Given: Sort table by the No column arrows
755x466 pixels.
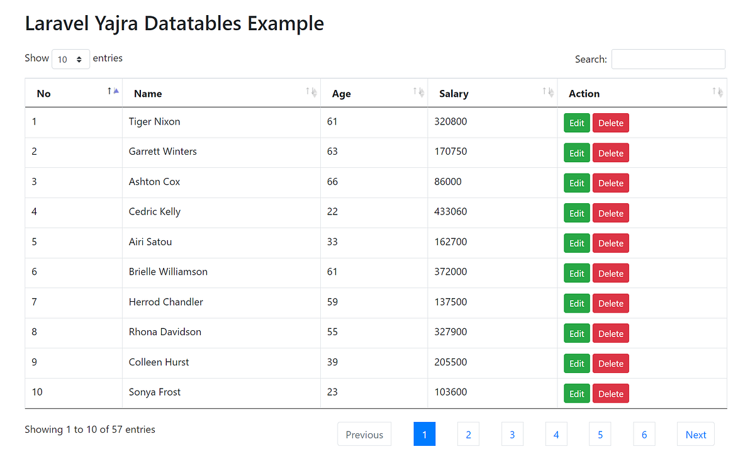Looking at the screenshot, I should 113,92.
